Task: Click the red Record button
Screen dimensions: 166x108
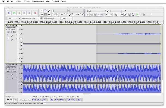Action: click(x=35, y=13)
